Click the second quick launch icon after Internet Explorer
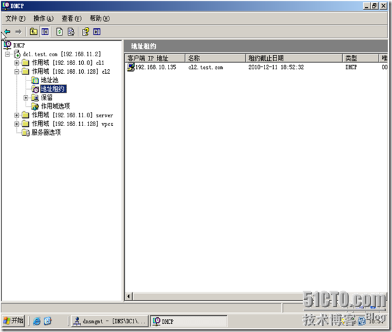This screenshot has width=392, height=332. 48,321
